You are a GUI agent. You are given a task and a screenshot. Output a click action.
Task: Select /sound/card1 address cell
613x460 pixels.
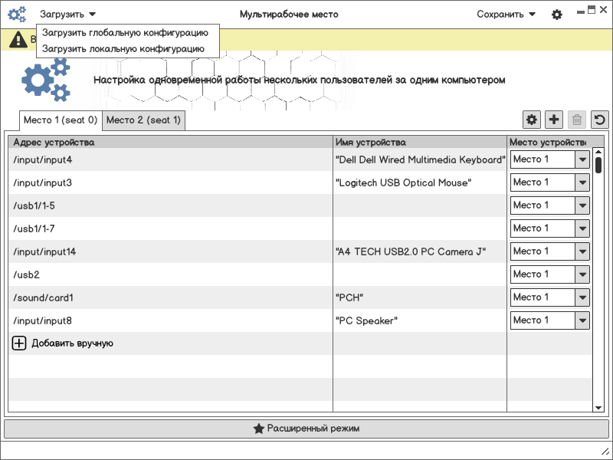170,297
